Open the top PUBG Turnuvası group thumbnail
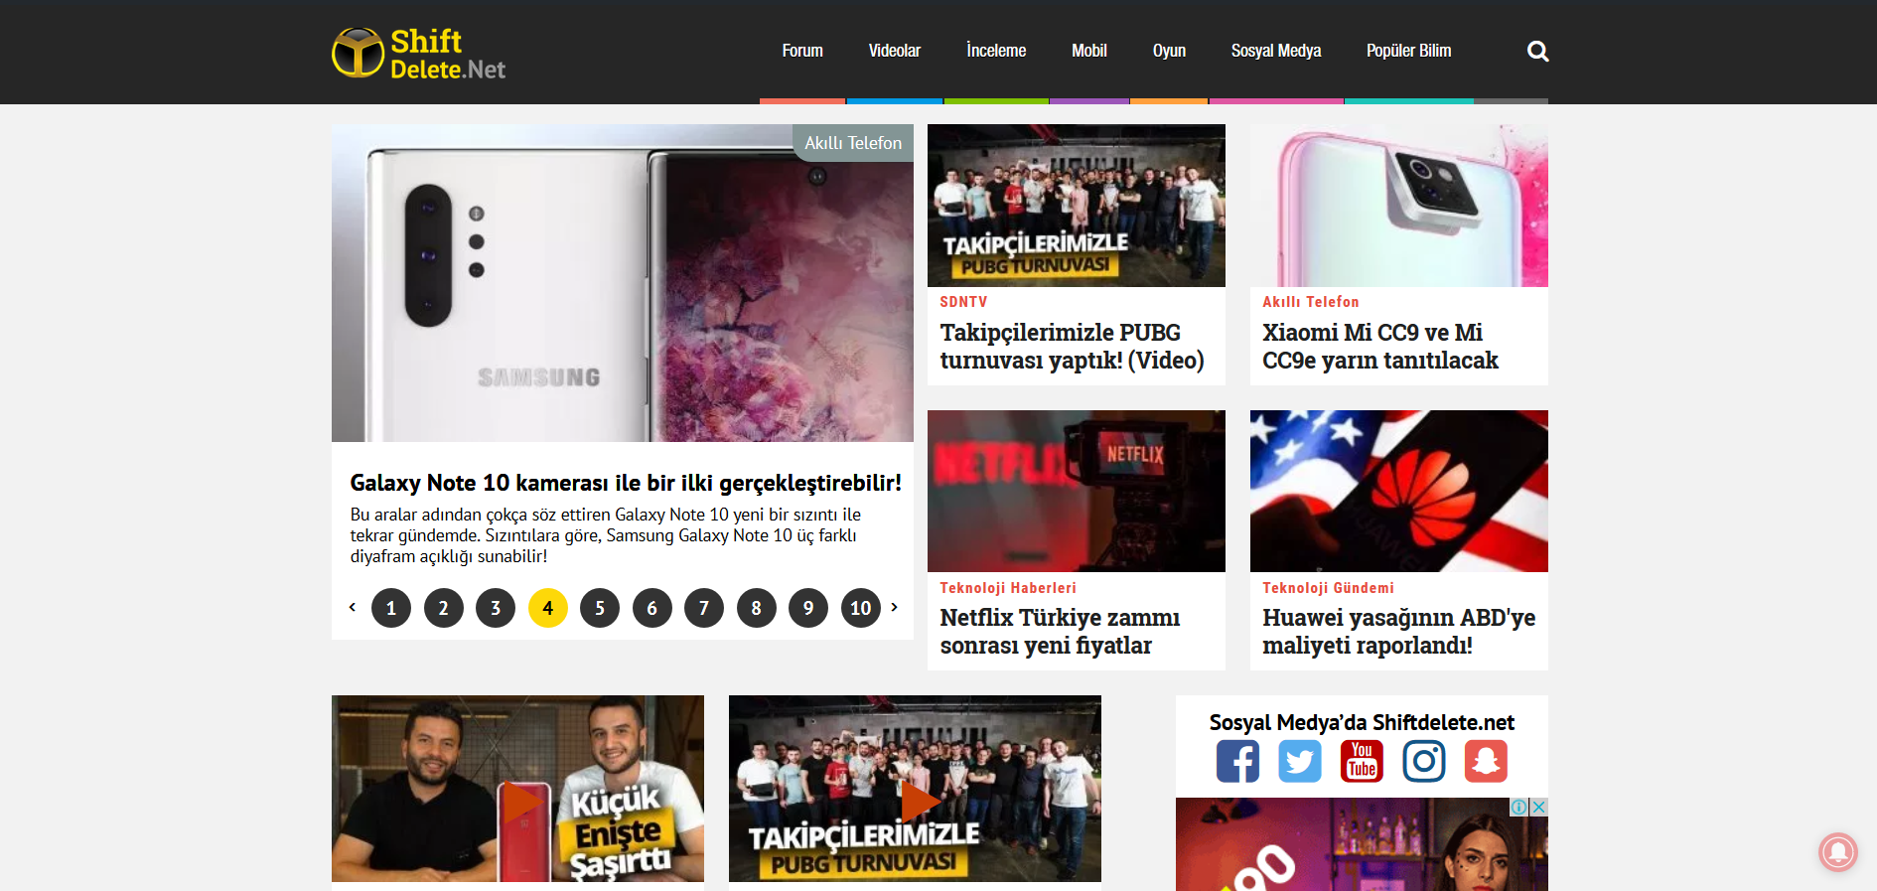 [1077, 206]
